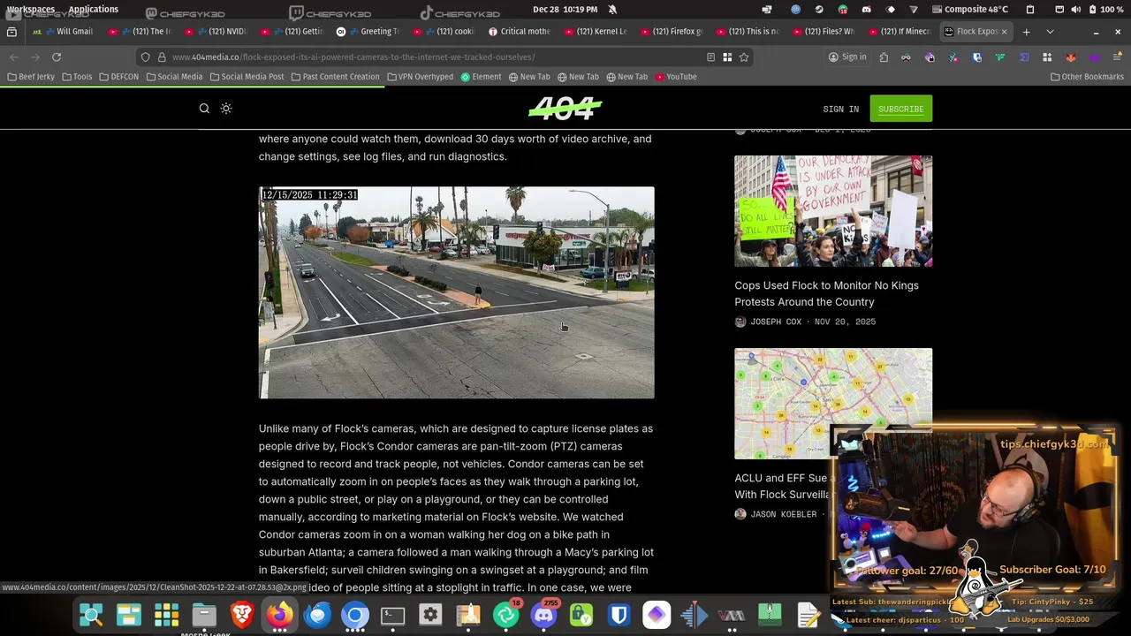Viewport: 1131px width, 636px height.
Task: Click the Firefox icon in dock
Action: tap(280, 615)
